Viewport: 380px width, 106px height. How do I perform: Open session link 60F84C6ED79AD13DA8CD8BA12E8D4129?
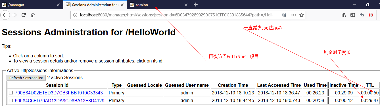(59, 101)
